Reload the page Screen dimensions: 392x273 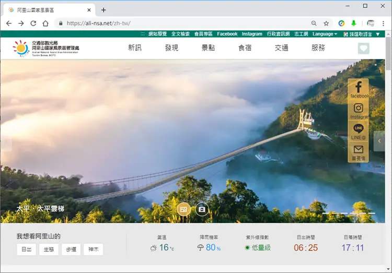pos(33,23)
